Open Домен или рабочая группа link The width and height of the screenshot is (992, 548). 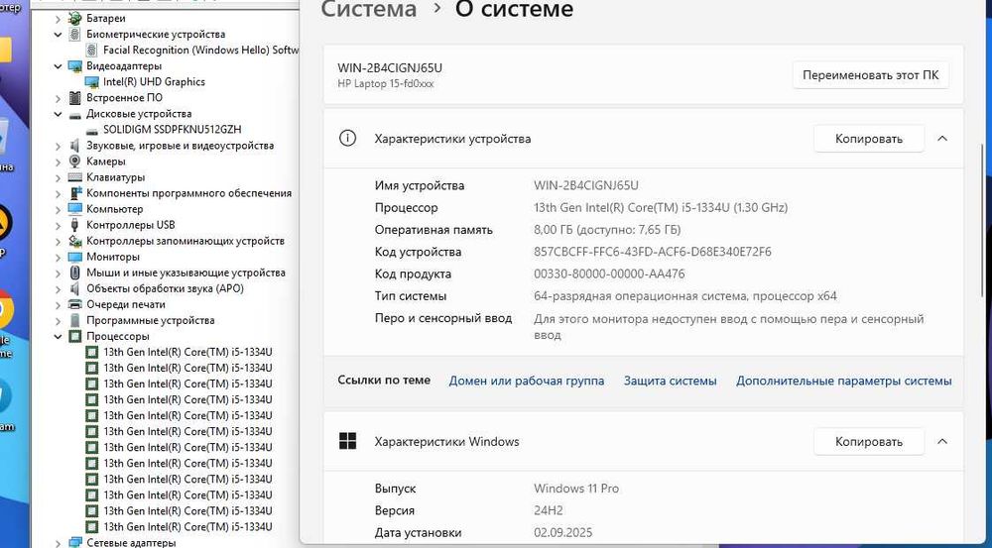tap(527, 381)
